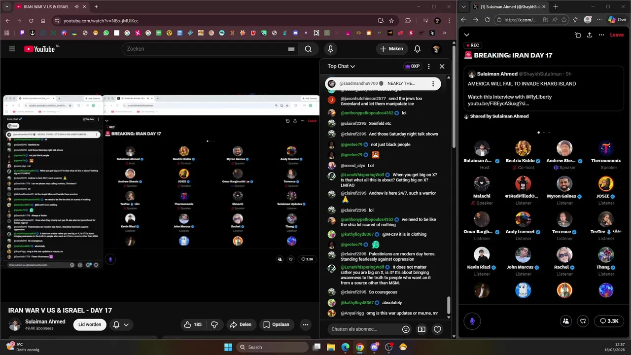Bookmark the YouTube page with star
Screen dimensions: 631x355
click(x=391, y=21)
